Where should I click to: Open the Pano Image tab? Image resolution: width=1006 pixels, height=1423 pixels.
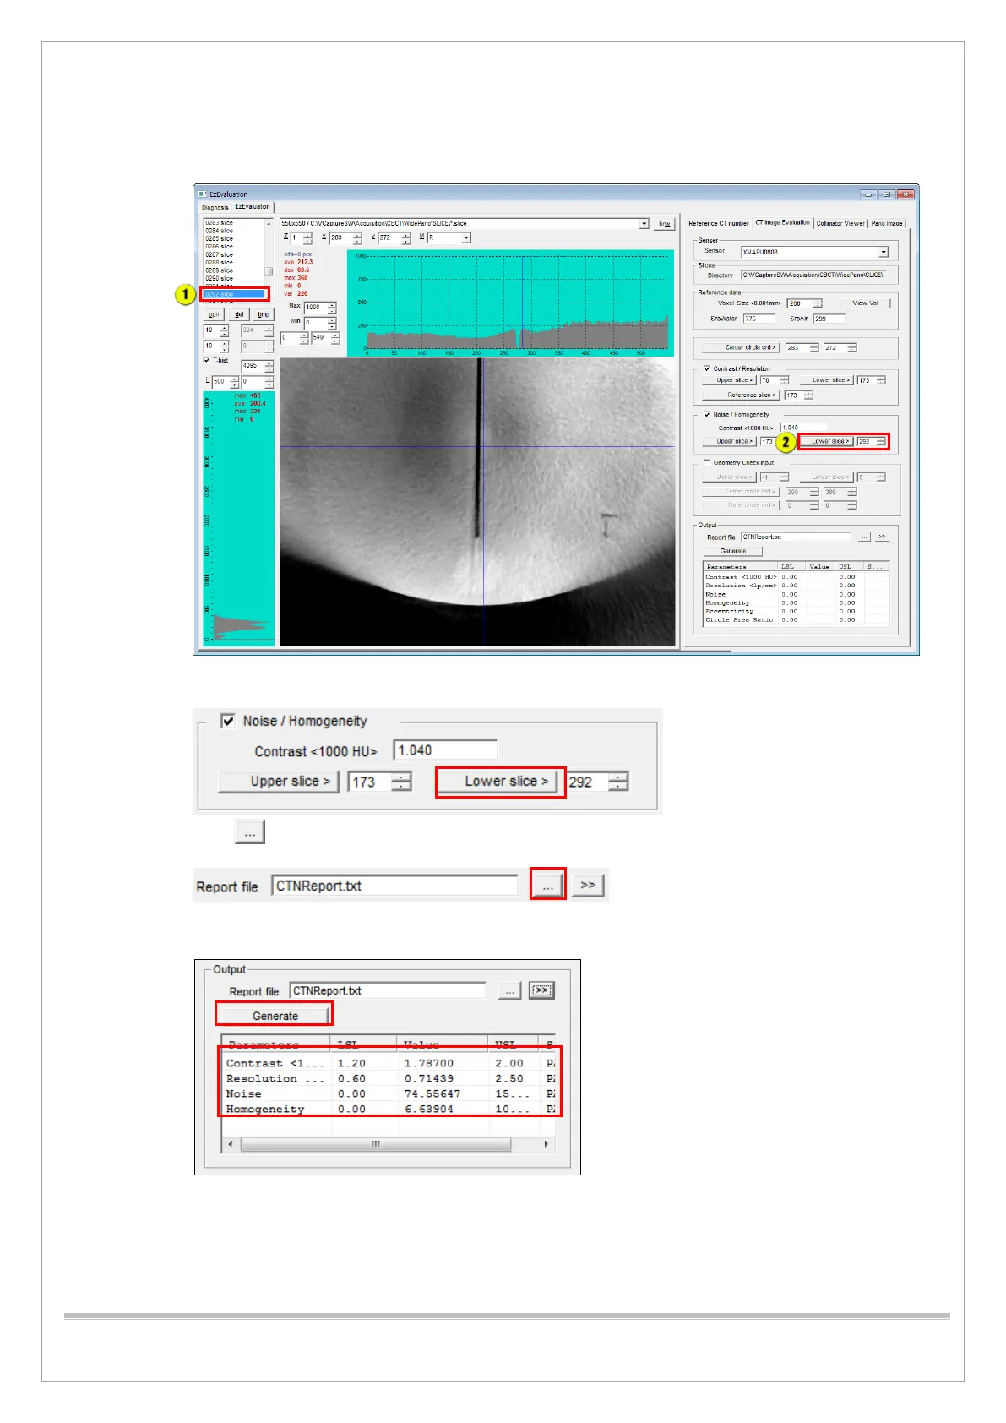pyautogui.click(x=887, y=223)
